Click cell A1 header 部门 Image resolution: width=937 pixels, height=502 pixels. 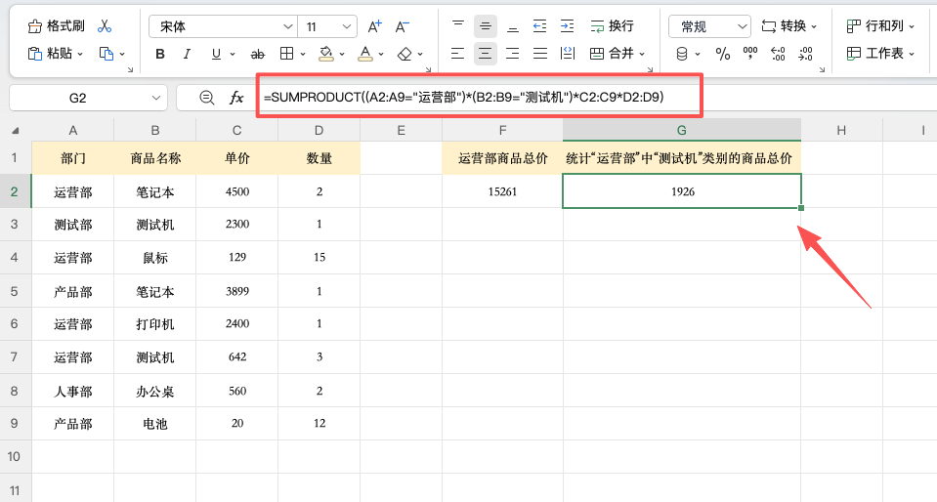point(73,158)
